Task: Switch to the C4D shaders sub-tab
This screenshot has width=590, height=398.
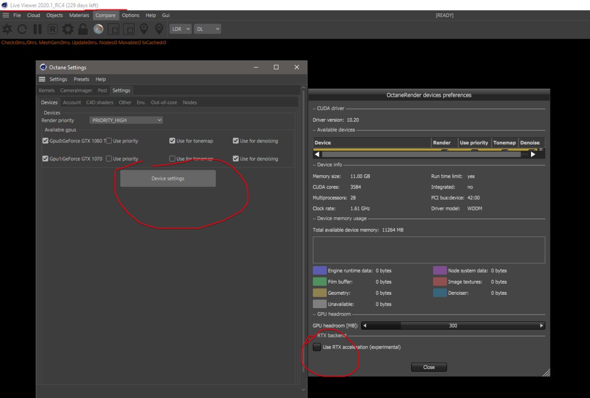Action: pyautogui.click(x=100, y=102)
